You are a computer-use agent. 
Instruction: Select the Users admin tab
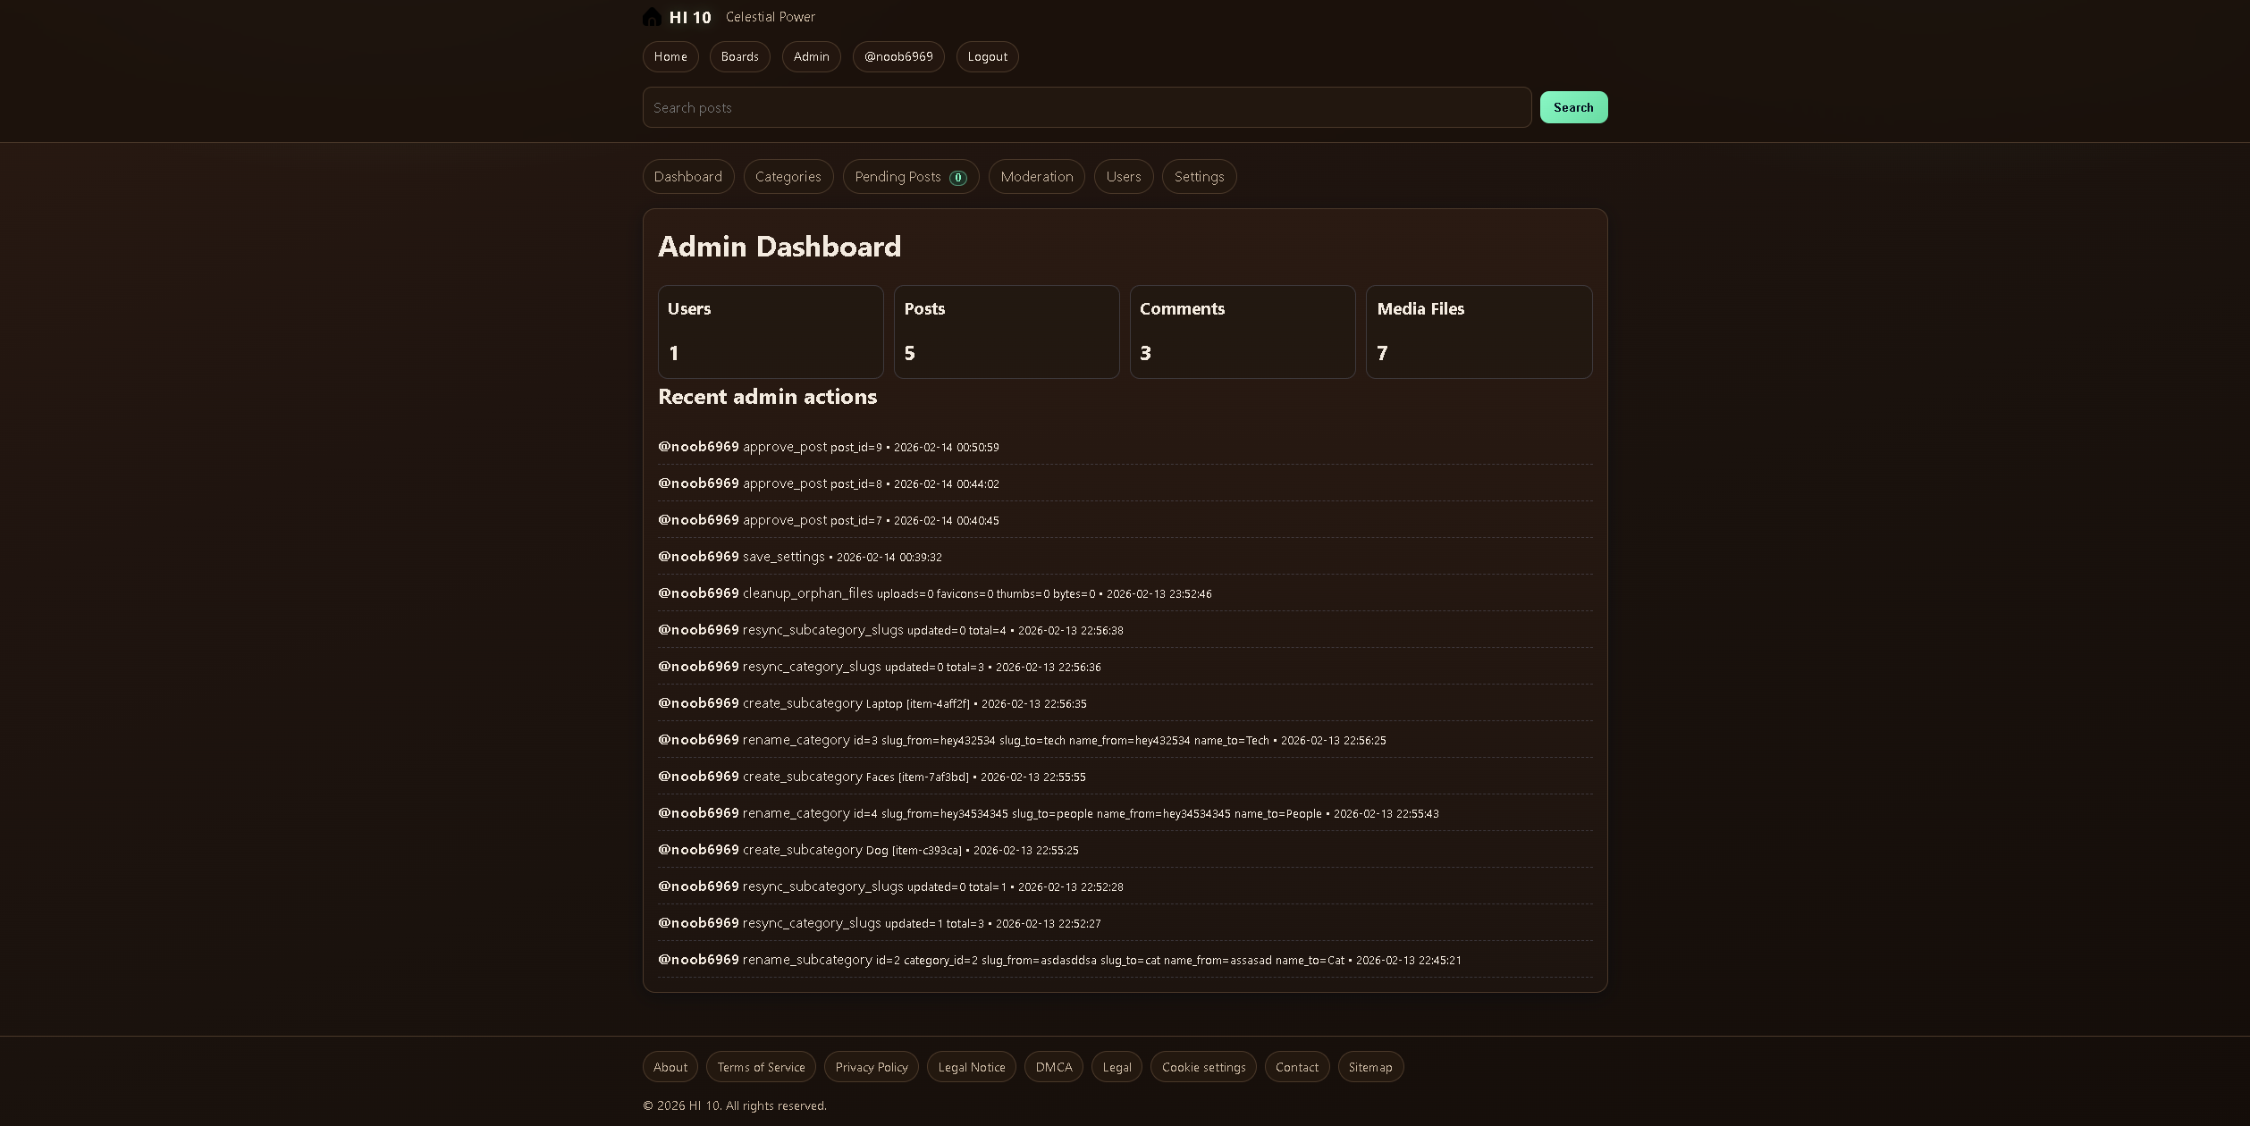pos(1123,176)
